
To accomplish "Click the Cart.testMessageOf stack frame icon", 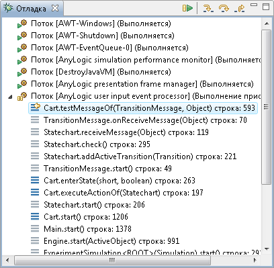I will point(35,107).
